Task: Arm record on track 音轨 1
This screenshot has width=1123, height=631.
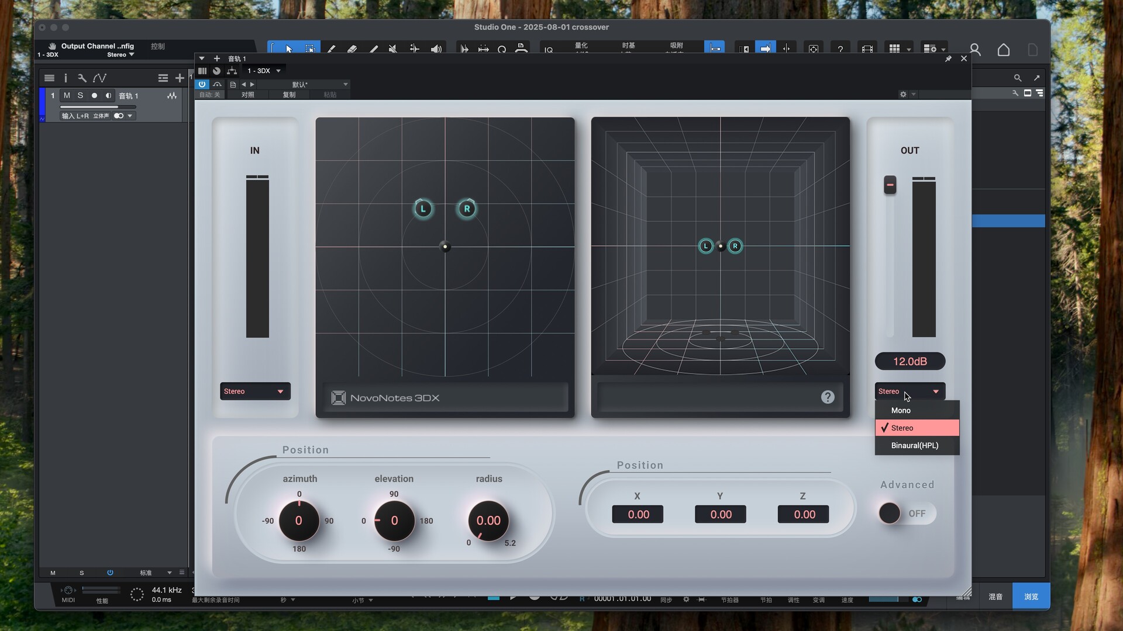Action: click(x=94, y=95)
